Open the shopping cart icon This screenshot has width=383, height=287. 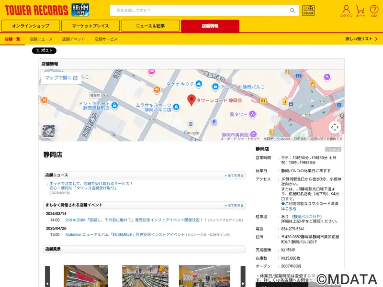[360, 11]
